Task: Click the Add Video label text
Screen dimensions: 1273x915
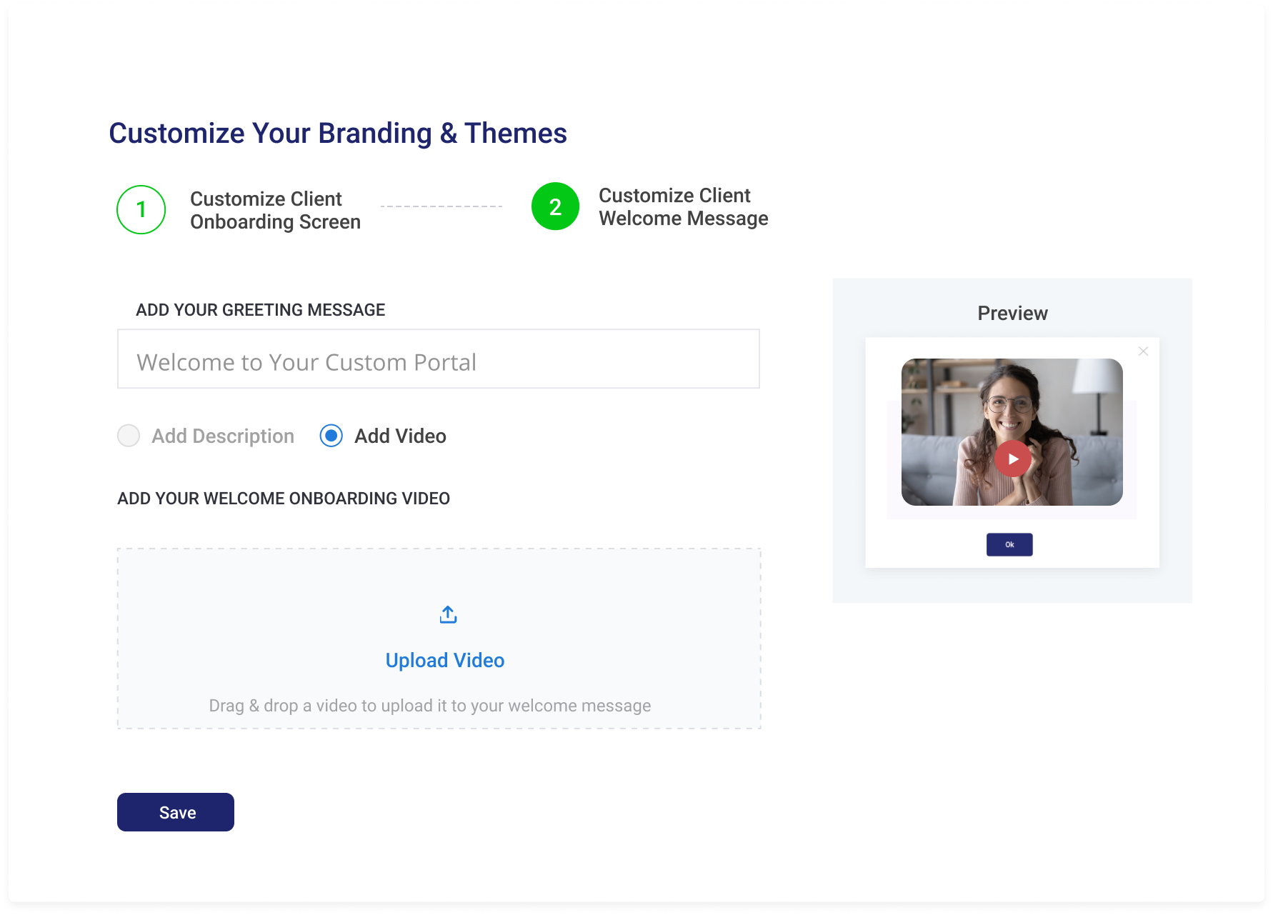Action: pyautogui.click(x=400, y=436)
